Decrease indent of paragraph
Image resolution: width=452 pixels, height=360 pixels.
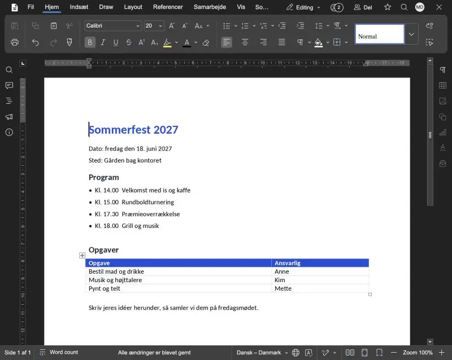pos(282,26)
